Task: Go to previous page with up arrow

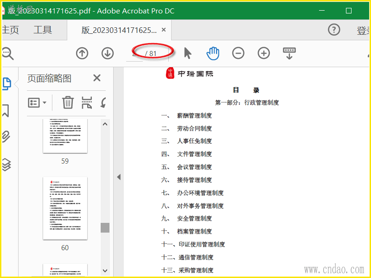Action: [82, 53]
